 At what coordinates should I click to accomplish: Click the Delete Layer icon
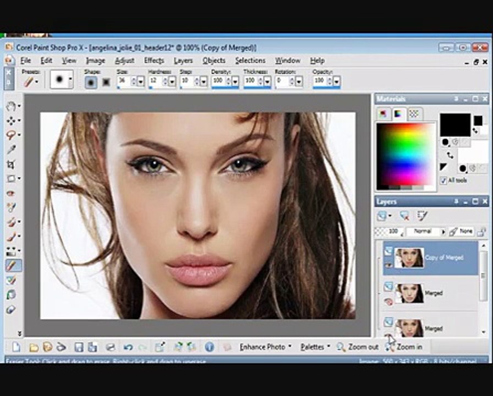pos(404,216)
